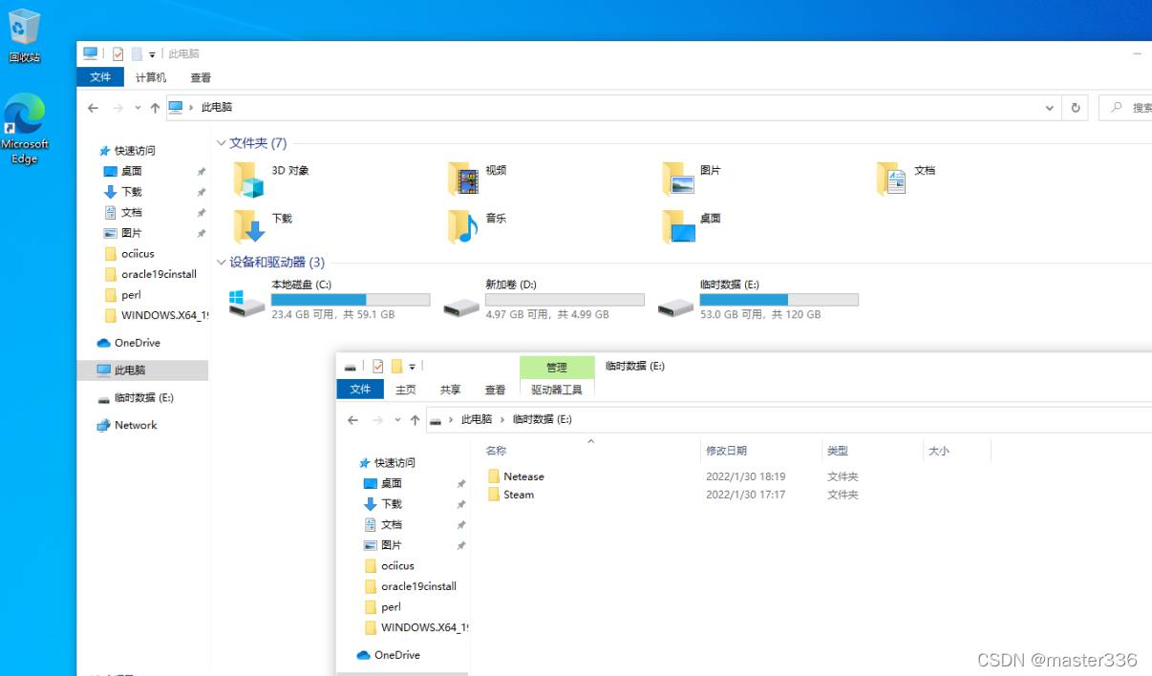The image size is (1152, 676).
Task: Select OneDrive in E: window sidebar
Action: 389,655
